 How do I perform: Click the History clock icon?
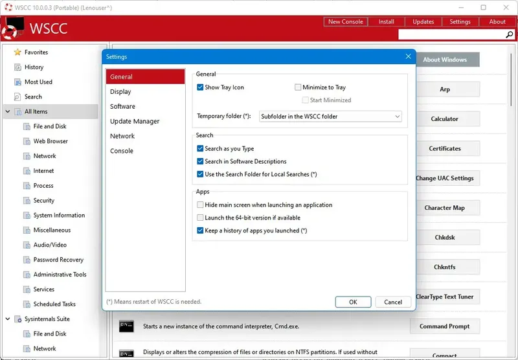click(x=17, y=67)
